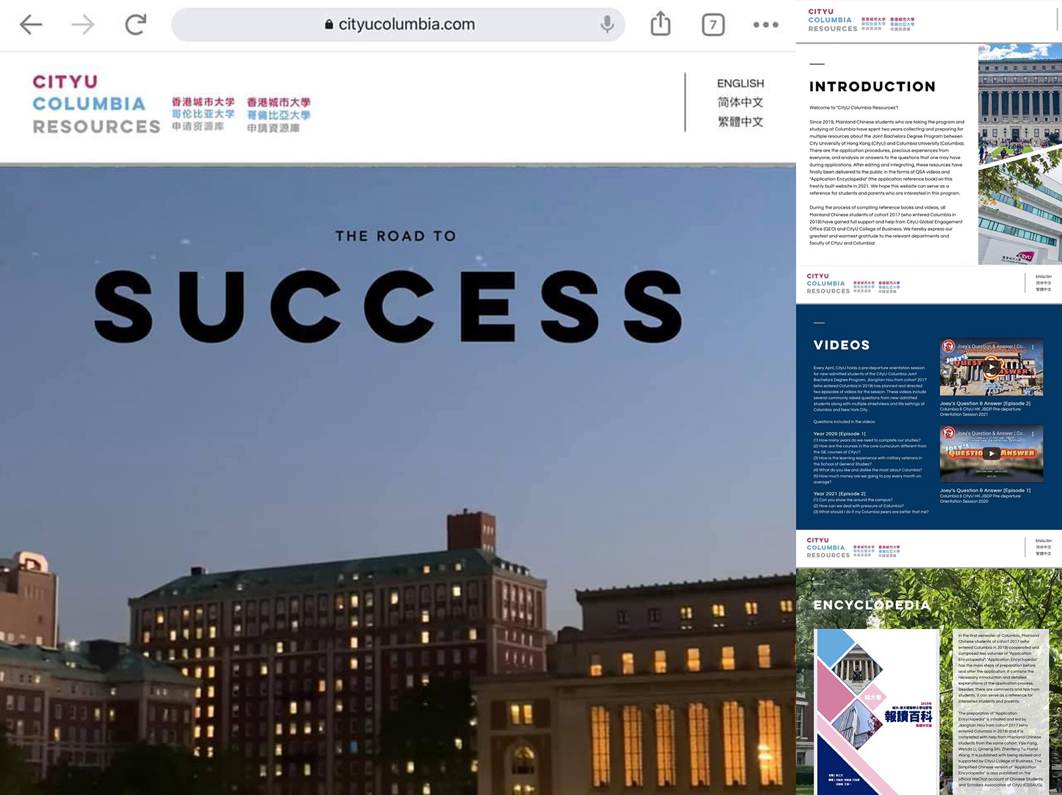Screen dimensions: 1062x795
Task: Open the Episode 2 video three-dot options
Action: point(1033,347)
